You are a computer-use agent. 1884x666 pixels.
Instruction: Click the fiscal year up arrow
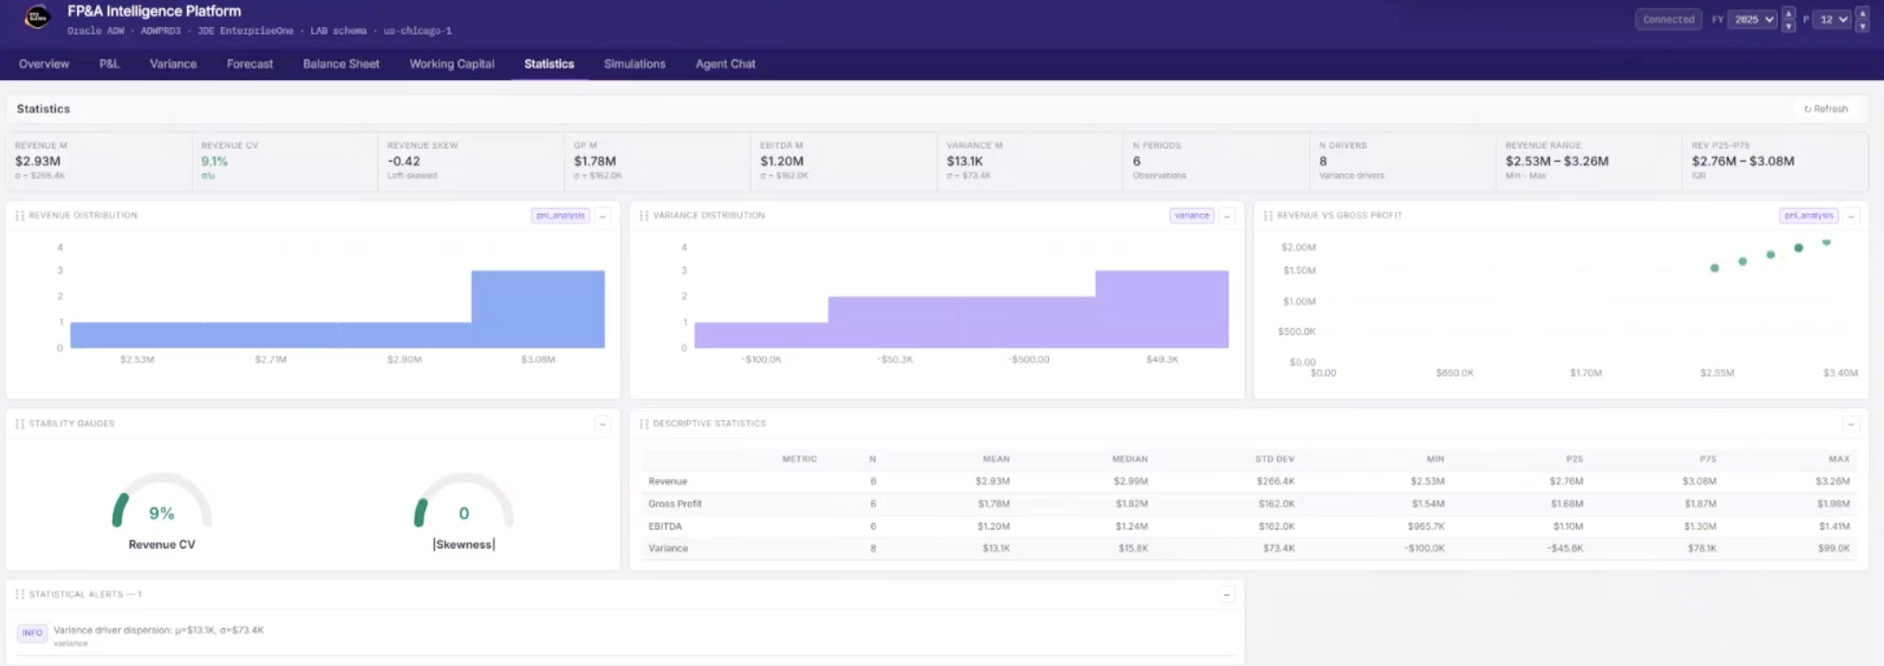(x=1788, y=13)
